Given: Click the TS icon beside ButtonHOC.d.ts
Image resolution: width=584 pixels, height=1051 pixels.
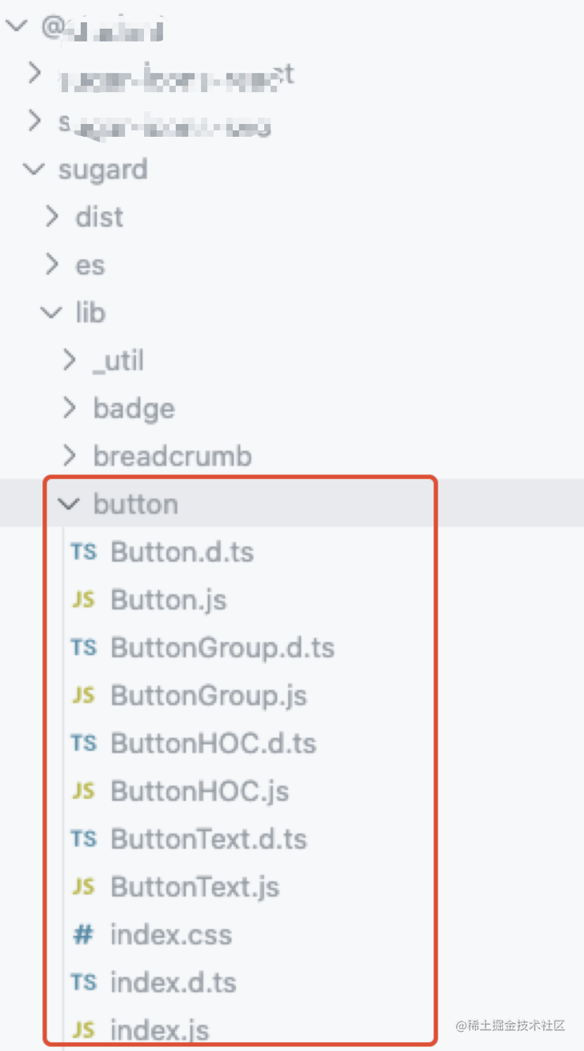Looking at the screenshot, I should tap(83, 743).
